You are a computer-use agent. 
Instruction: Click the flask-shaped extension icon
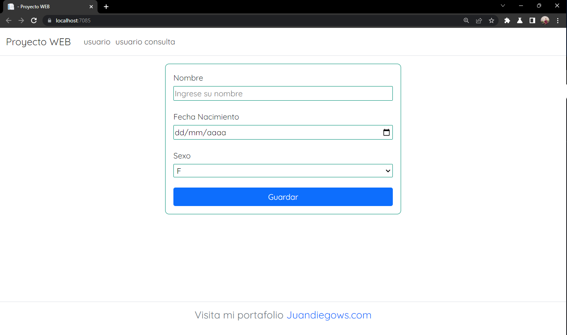tap(519, 20)
